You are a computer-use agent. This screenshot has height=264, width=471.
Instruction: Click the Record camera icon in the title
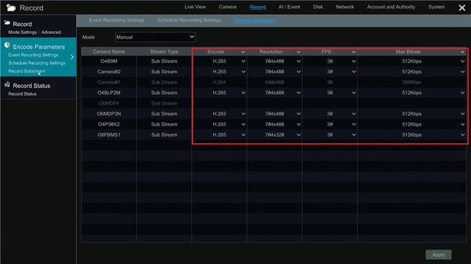[11, 8]
